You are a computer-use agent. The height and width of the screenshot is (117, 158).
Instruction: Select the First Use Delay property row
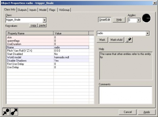pyautogui.click(x=48, y=64)
